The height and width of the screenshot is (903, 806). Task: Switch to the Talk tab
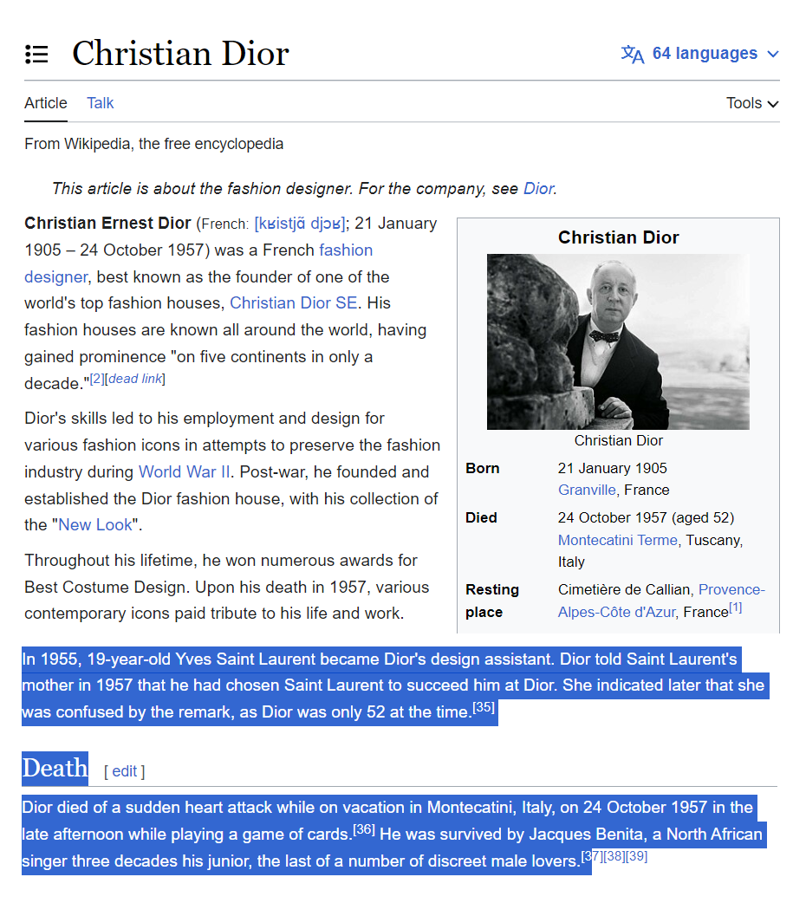click(x=101, y=103)
